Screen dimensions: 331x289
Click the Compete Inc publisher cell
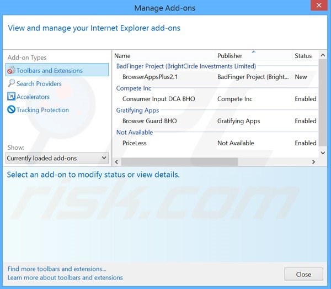click(235, 99)
